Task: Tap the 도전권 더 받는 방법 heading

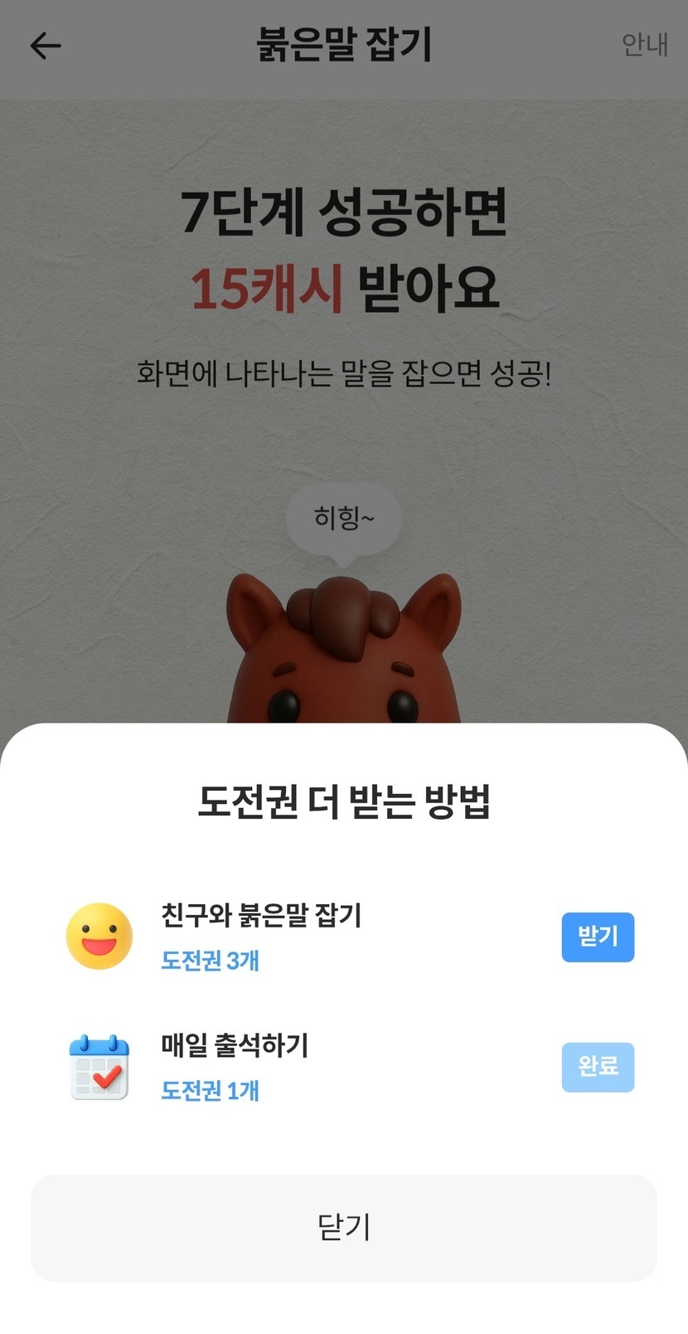Action: 344,801
